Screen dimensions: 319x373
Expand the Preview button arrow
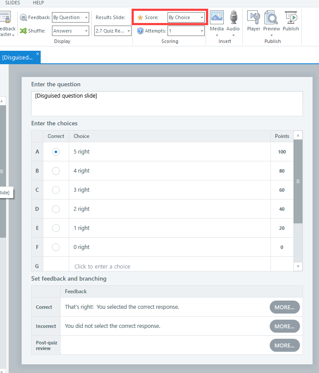(x=271, y=35)
